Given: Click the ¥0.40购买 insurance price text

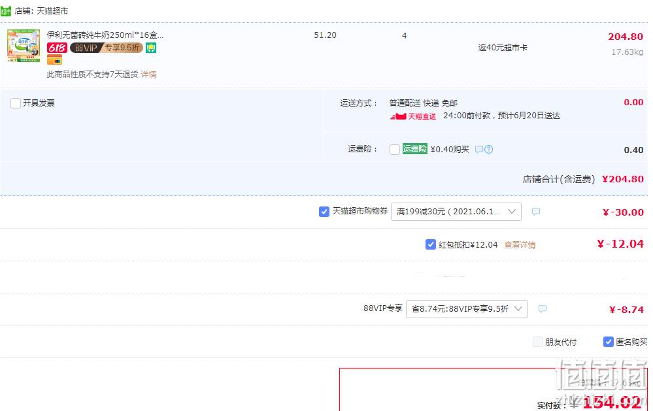Looking at the screenshot, I should click(450, 149).
